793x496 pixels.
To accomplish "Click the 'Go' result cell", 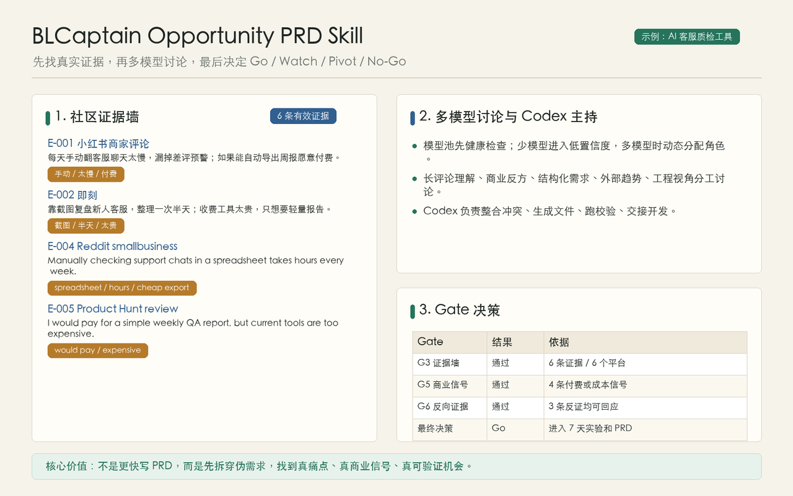I will pyautogui.click(x=515, y=429).
